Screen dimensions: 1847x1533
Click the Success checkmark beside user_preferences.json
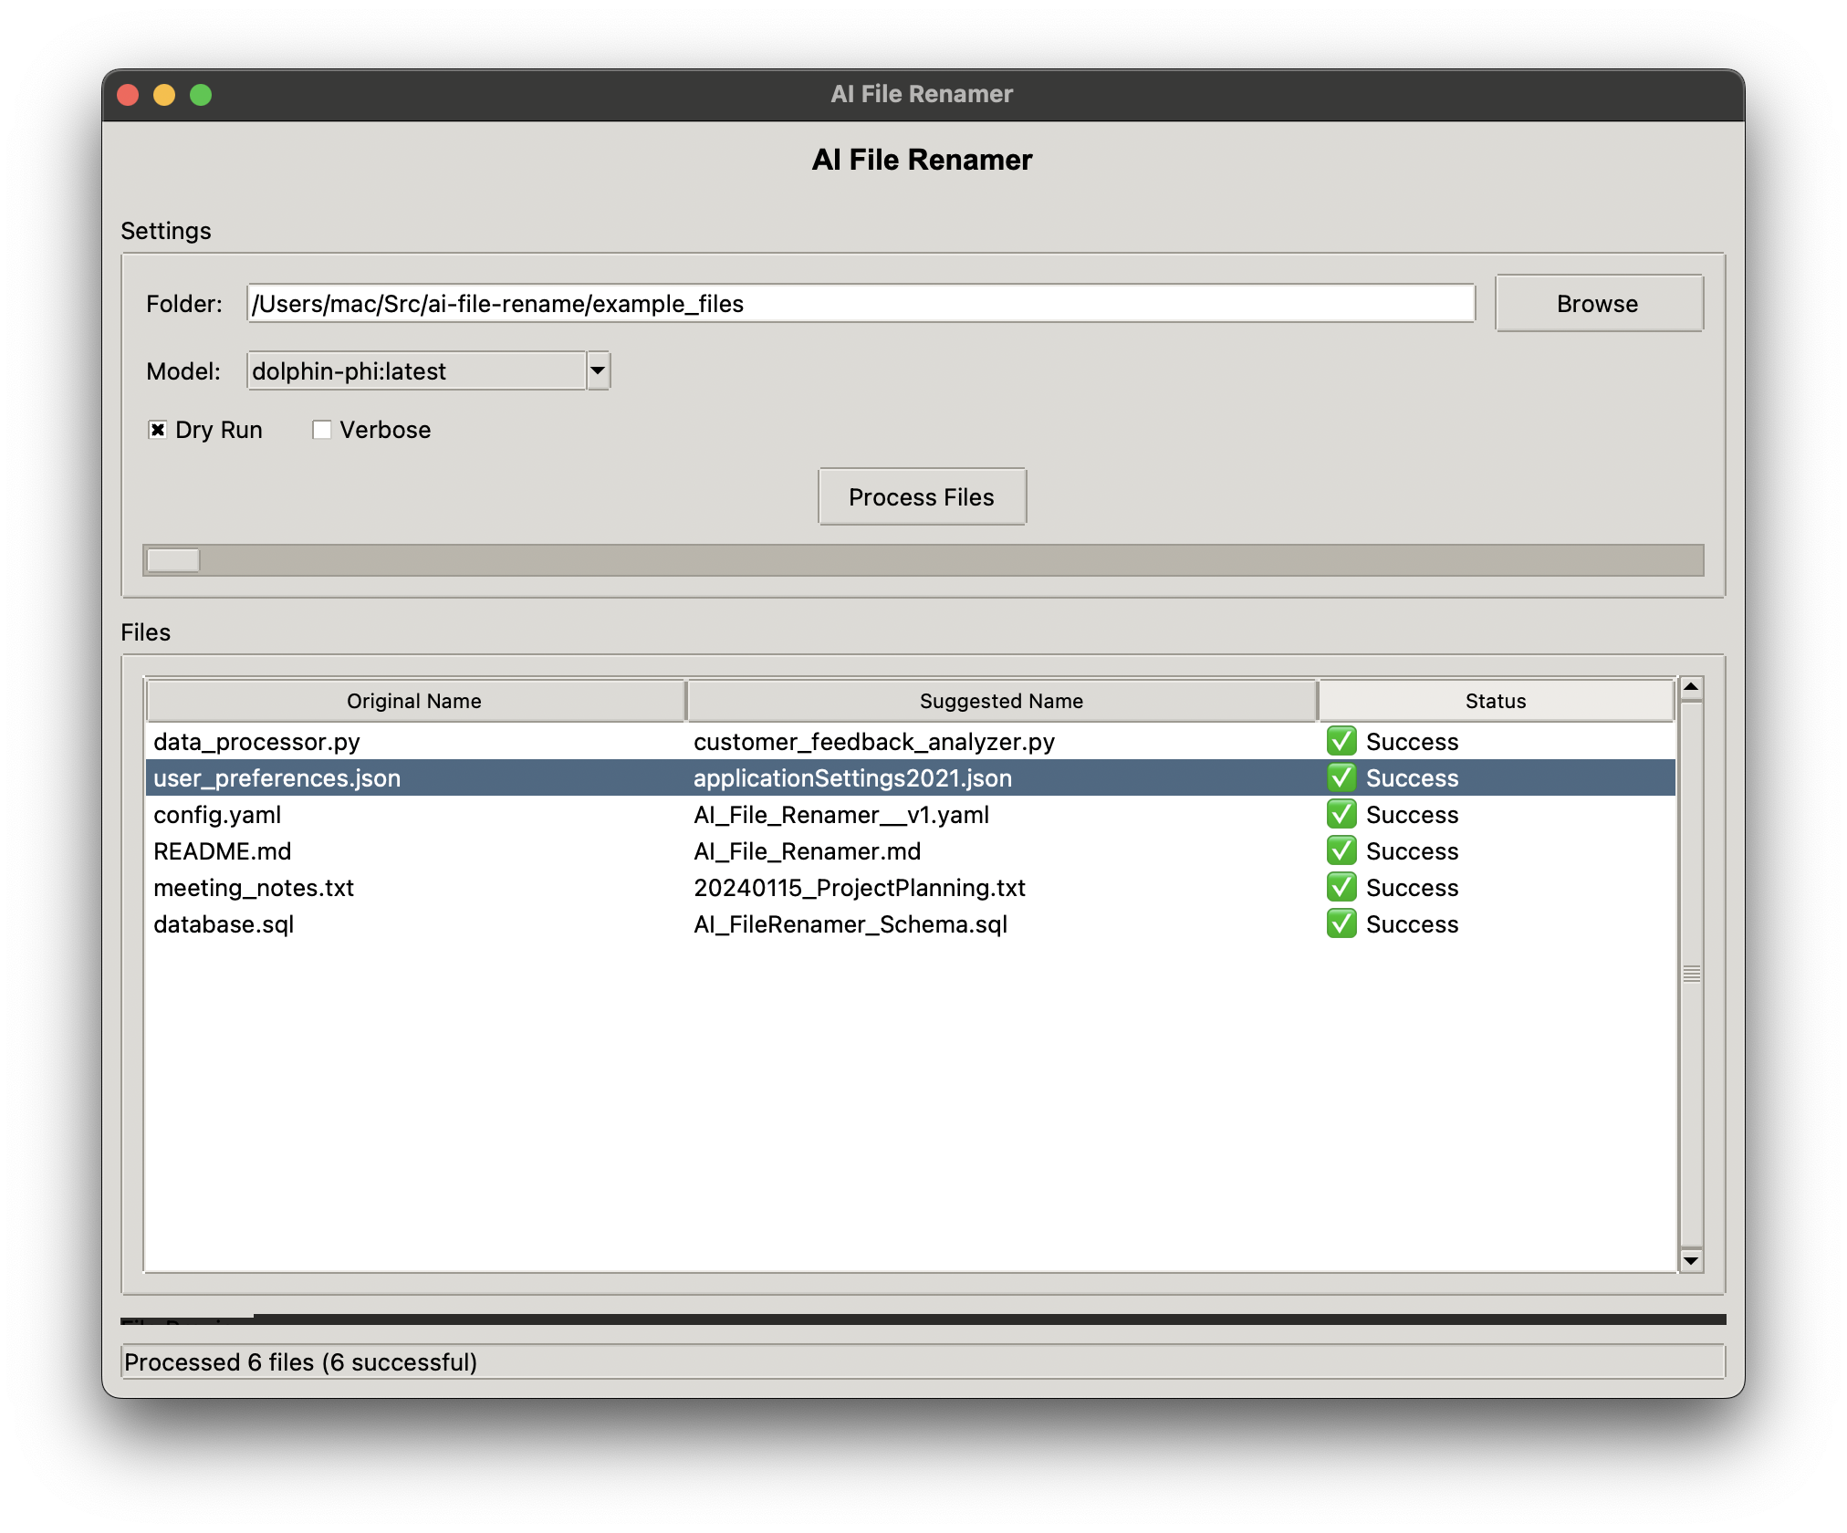pyautogui.click(x=1341, y=778)
